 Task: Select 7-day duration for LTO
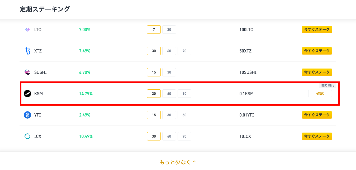[154, 30]
